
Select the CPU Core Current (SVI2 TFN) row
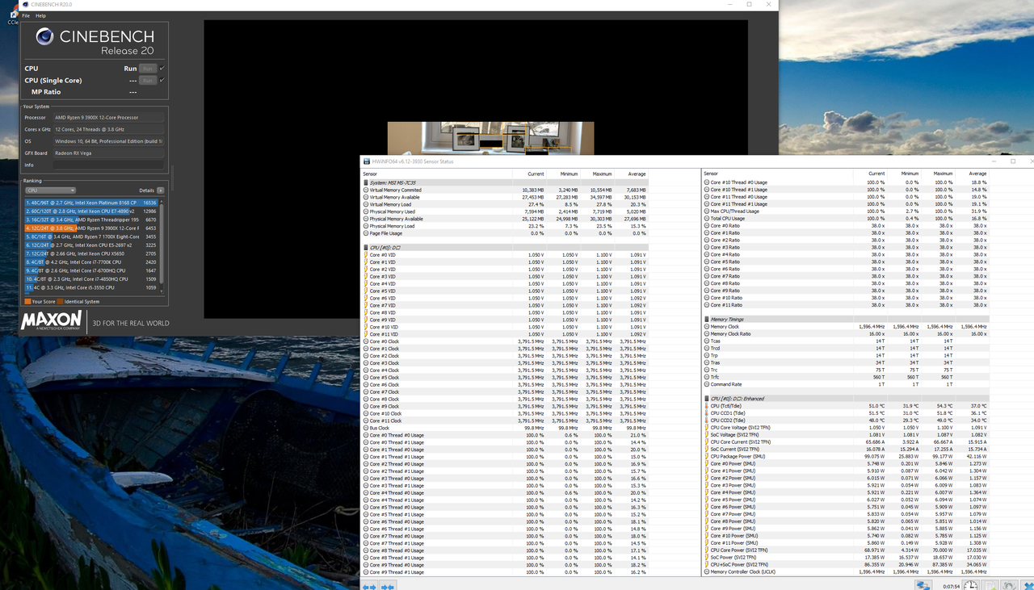846,442
